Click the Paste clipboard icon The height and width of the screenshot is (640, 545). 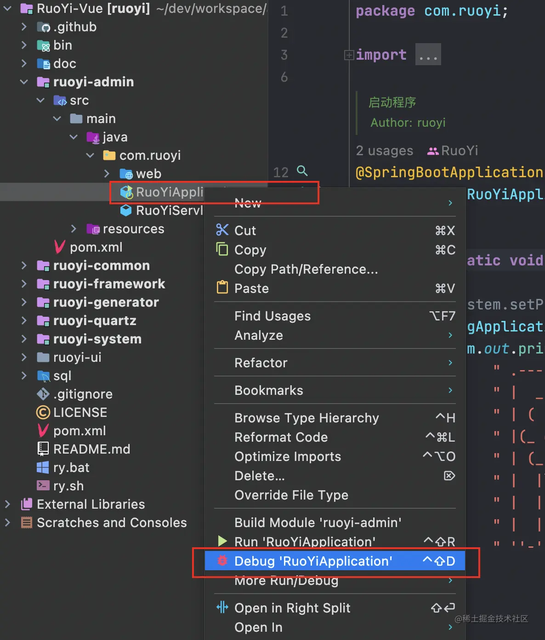(x=222, y=287)
